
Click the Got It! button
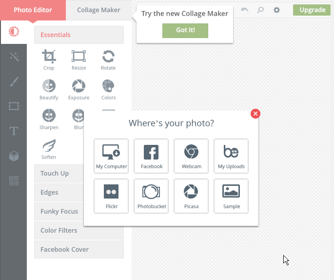185,31
